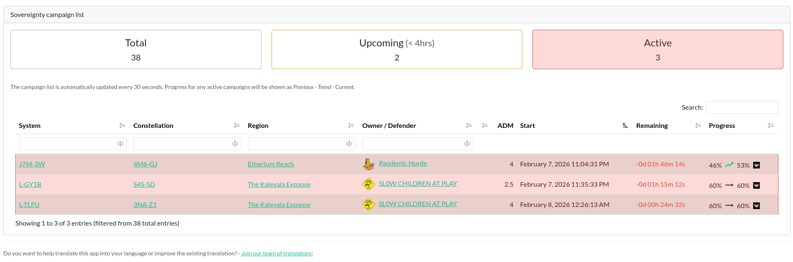Open the J7M-3W system link
The image size is (793, 262).
tap(32, 164)
